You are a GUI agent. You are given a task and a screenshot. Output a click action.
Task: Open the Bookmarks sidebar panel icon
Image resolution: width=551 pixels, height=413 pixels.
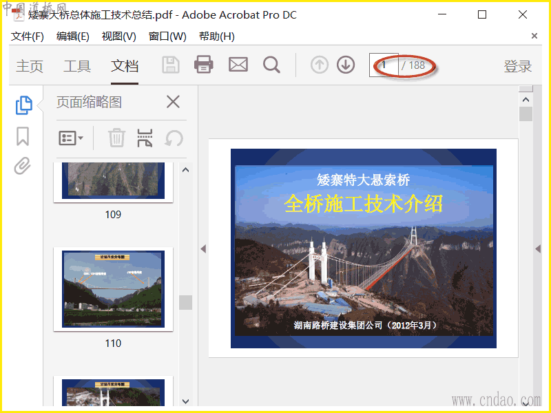(x=23, y=136)
